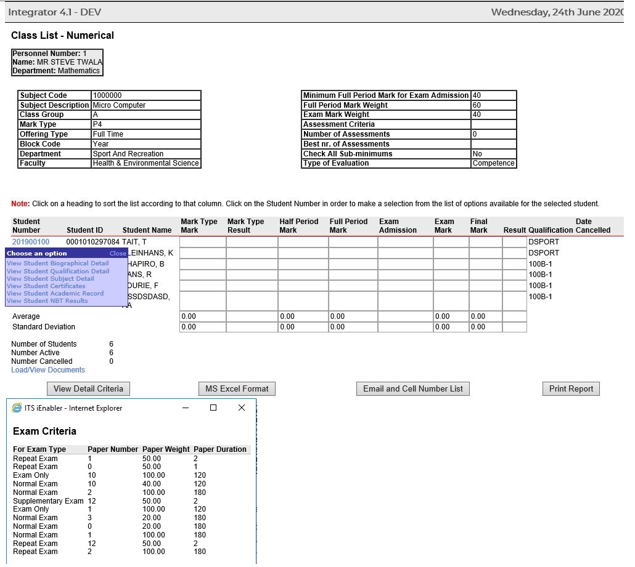Image resolution: width=635 pixels, height=567 pixels.
Task: Click the Print Report button
Action: (570, 388)
